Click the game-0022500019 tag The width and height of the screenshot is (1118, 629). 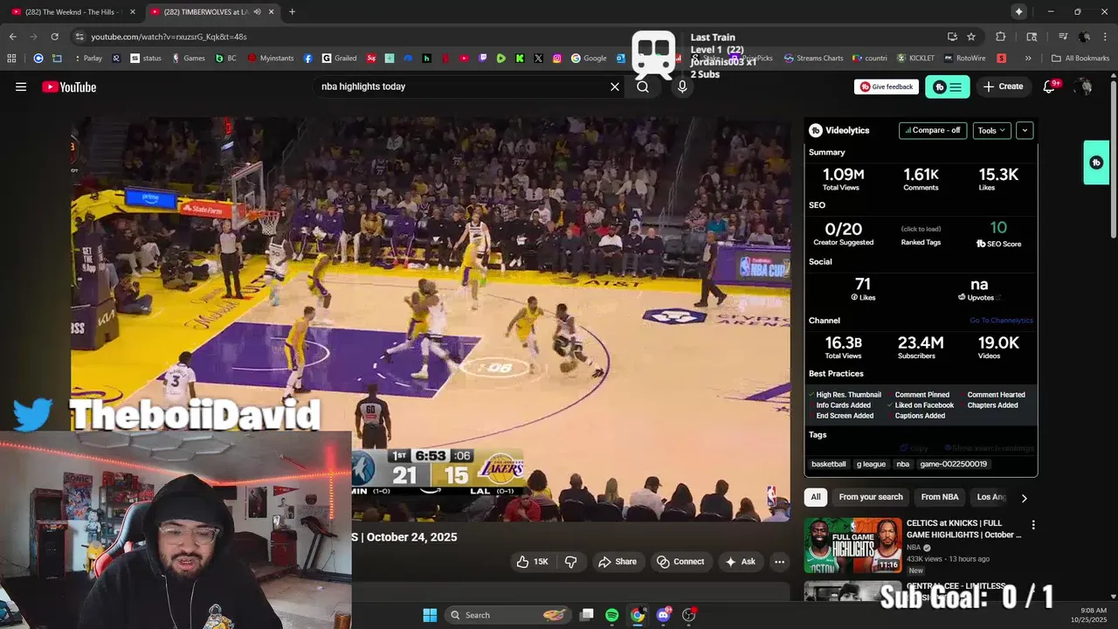[x=953, y=464]
